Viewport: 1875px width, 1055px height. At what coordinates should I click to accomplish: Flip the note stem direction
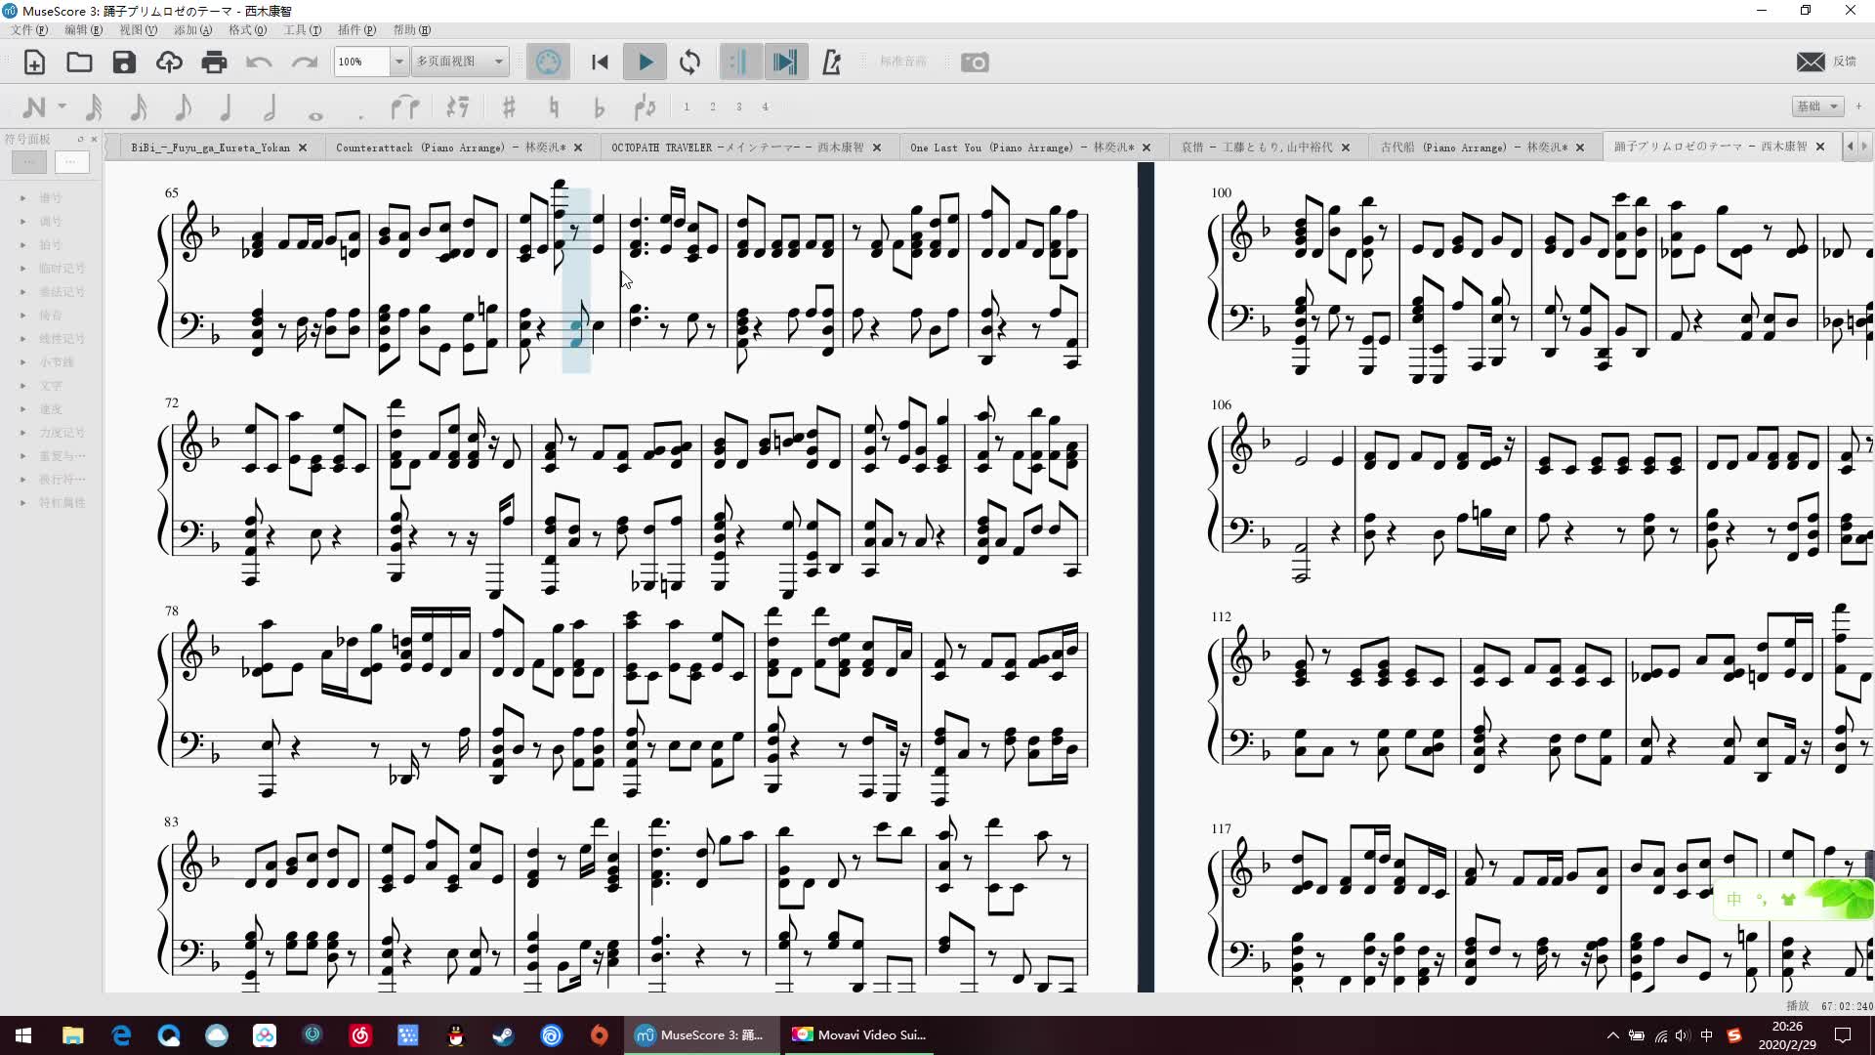pos(645,106)
